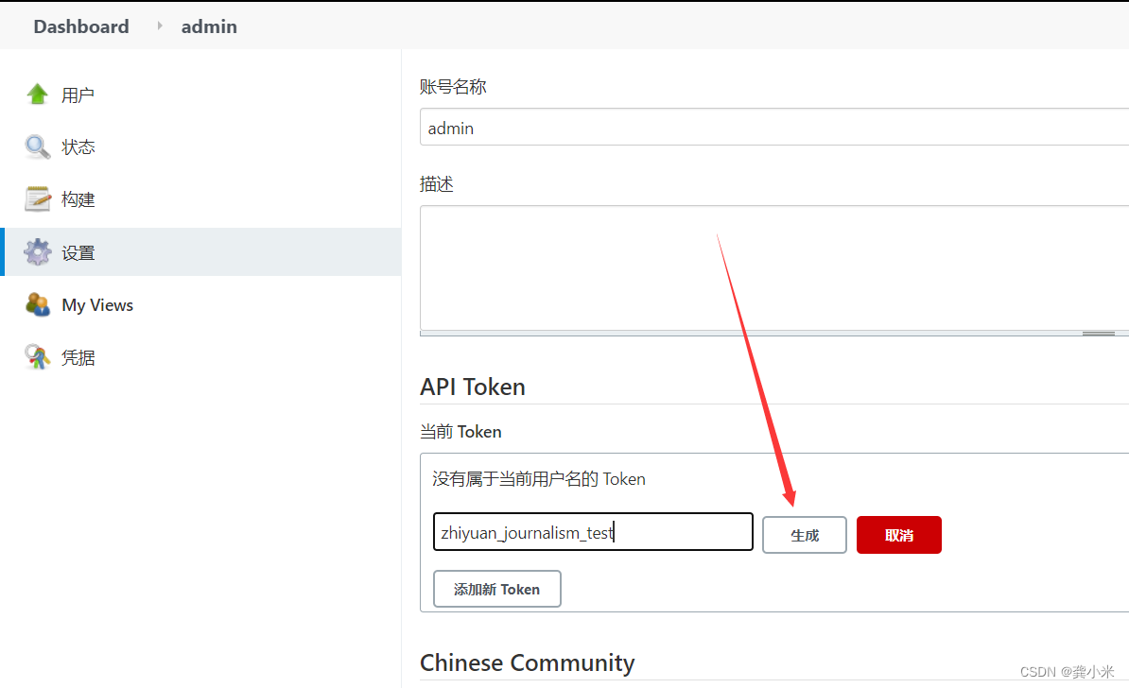This screenshot has width=1129, height=688.
Task: Click the 没有属于当前用户名的 Token message
Action: click(x=539, y=479)
